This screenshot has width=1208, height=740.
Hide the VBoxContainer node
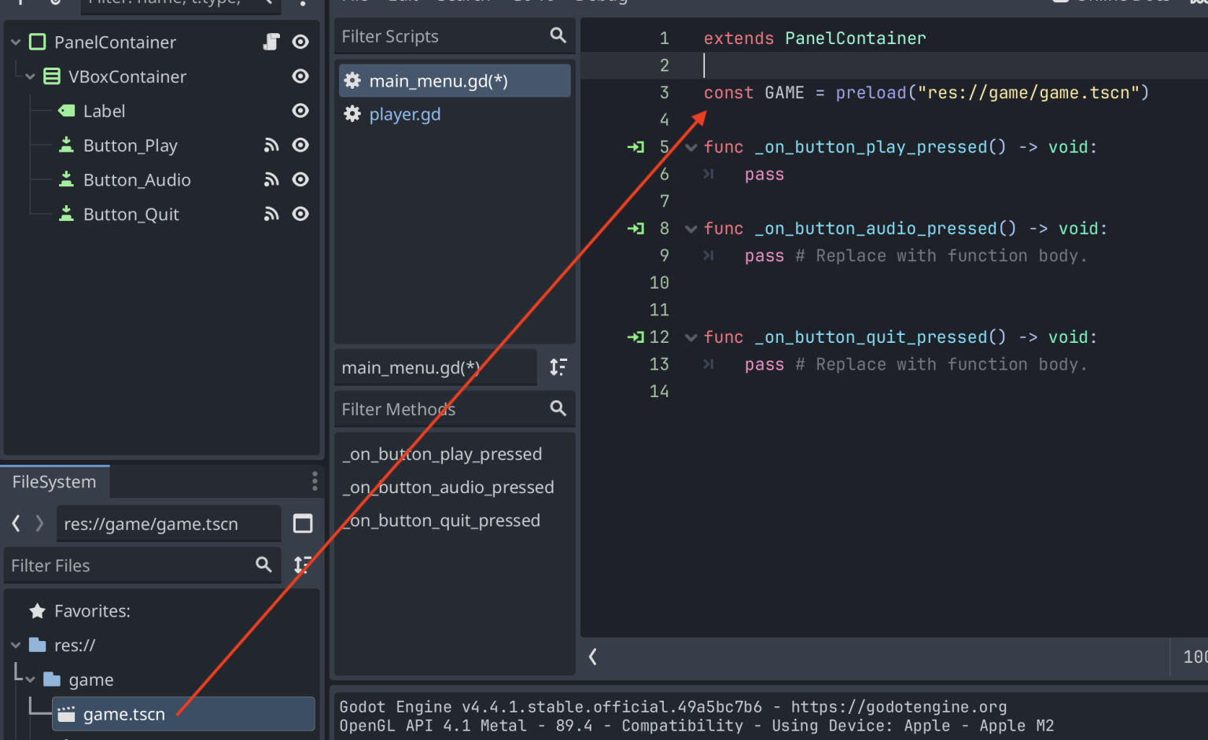click(300, 76)
